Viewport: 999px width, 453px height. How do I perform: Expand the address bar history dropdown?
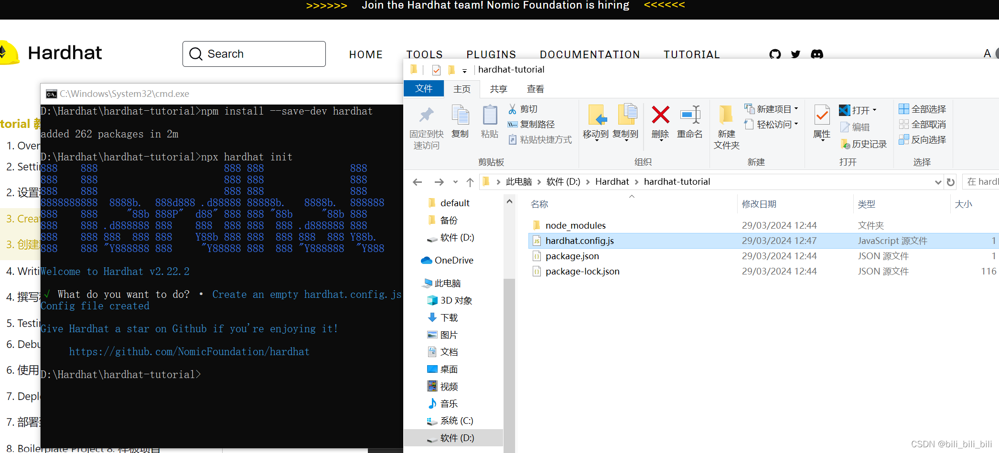(x=938, y=182)
